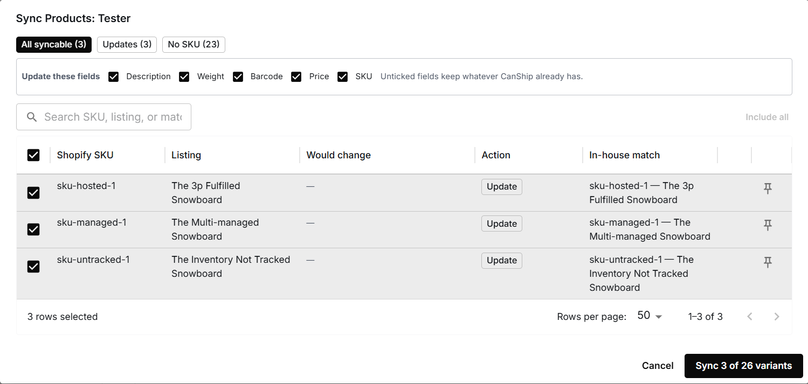
Task: Switch to All syncable (3) tab
Action: pyautogui.click(x=54, y=44)
